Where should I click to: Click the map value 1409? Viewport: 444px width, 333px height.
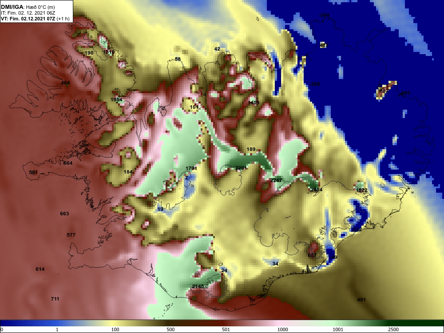254,103
